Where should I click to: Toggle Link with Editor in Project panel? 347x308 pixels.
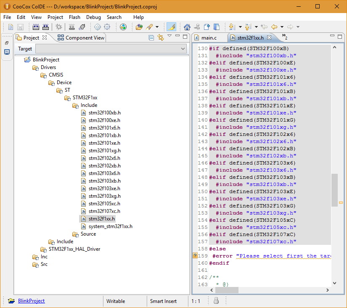point(161,37)
